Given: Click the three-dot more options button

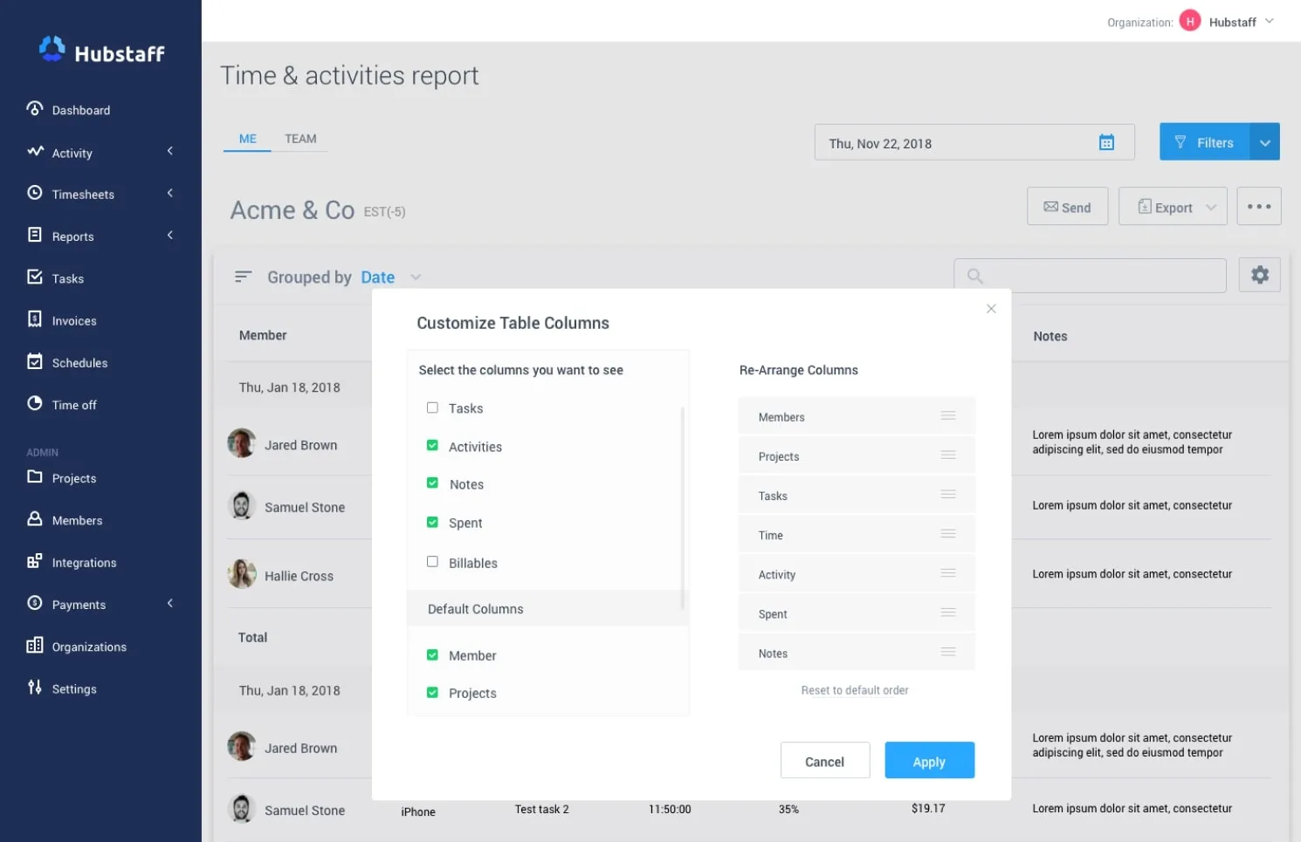Looking at the screenshot, I should coord(1258,207).
